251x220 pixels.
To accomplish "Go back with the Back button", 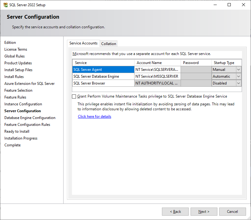I will click(x=175, y=212).
